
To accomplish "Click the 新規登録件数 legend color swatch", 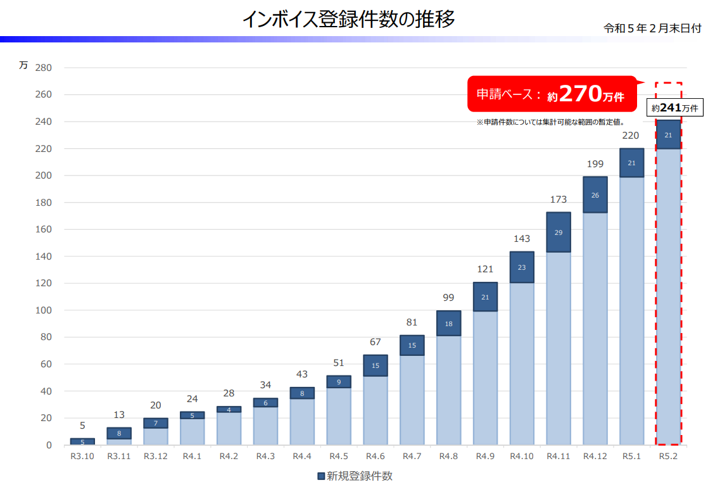I will point(320,476).
